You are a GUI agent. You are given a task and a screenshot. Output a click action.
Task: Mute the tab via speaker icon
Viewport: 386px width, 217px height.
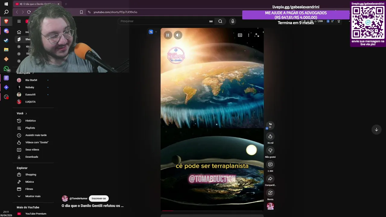(x=21, y=4)
